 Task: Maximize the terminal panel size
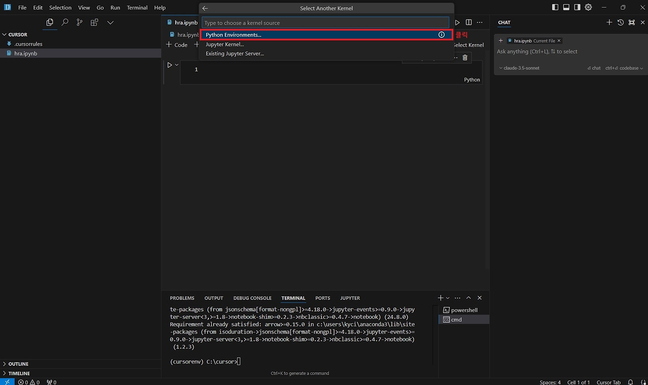[x=469, y=298]
